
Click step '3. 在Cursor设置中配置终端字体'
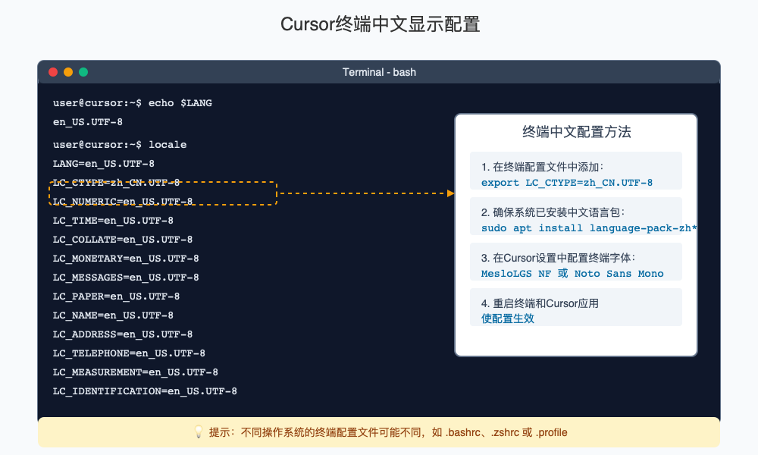point(558,258)
